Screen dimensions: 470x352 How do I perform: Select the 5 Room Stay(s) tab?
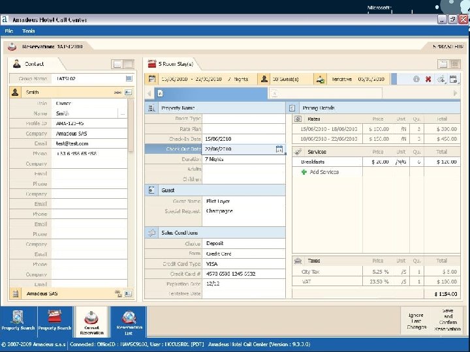(x=172, y=64)
